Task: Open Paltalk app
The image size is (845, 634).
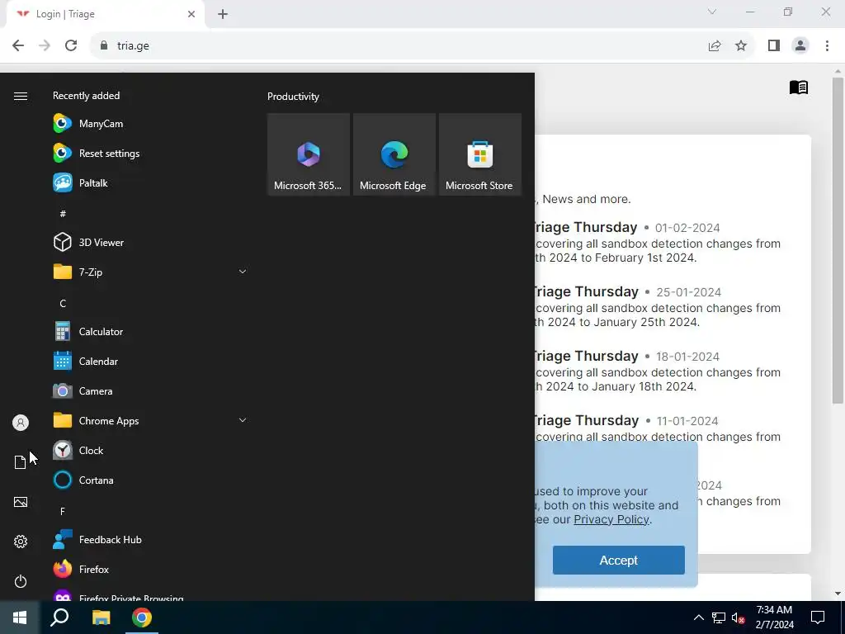Action: [x=150, y=182]
